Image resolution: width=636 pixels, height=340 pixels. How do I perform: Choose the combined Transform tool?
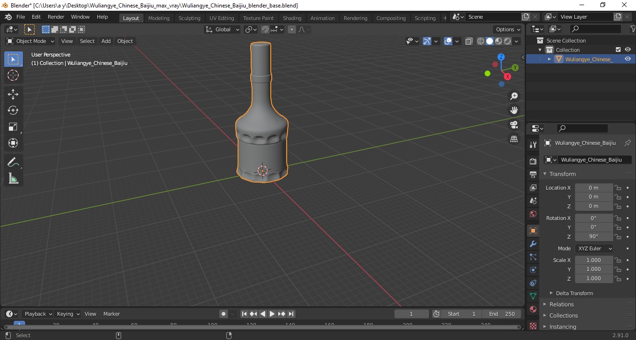coord(13,143)
